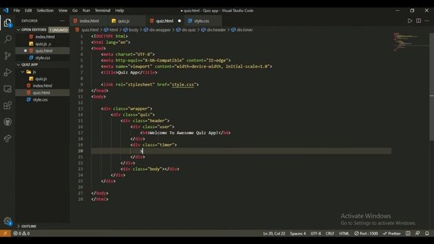Open the Go menu

tap(75, 11)
